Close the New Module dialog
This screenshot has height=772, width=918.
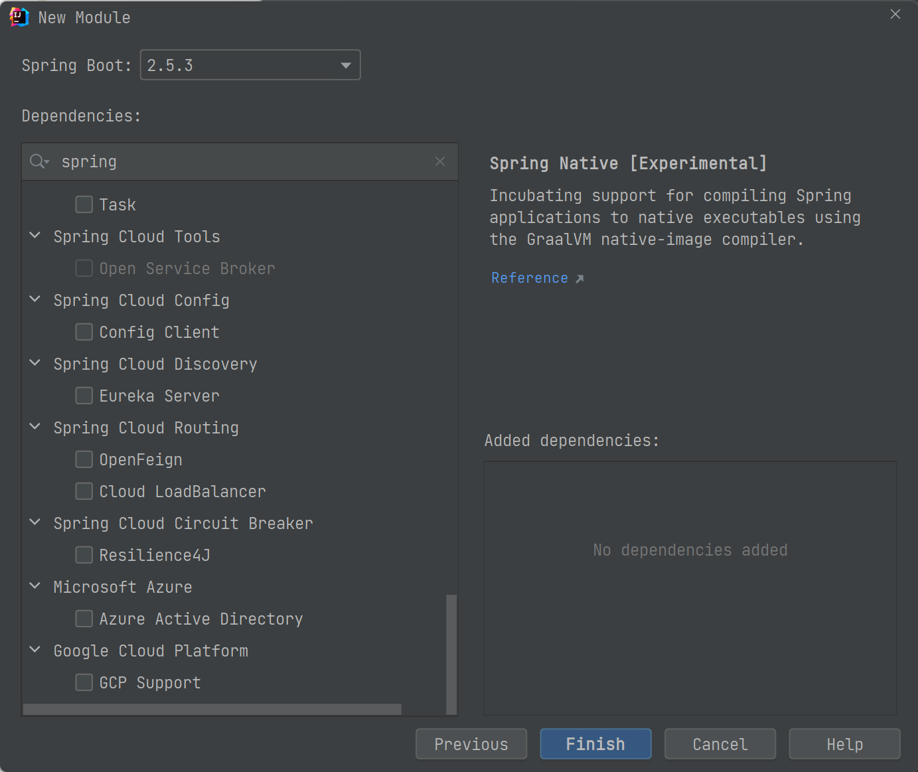tap(895, 15)
